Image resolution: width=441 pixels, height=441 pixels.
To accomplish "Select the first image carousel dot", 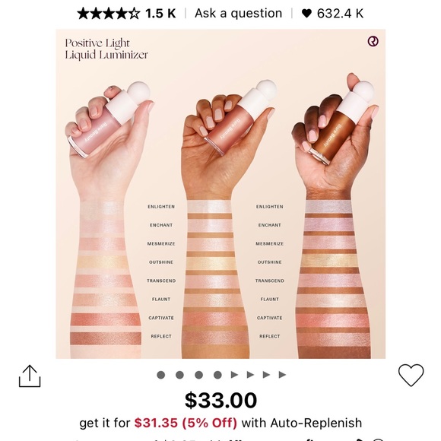I will [x=161, y=375].
